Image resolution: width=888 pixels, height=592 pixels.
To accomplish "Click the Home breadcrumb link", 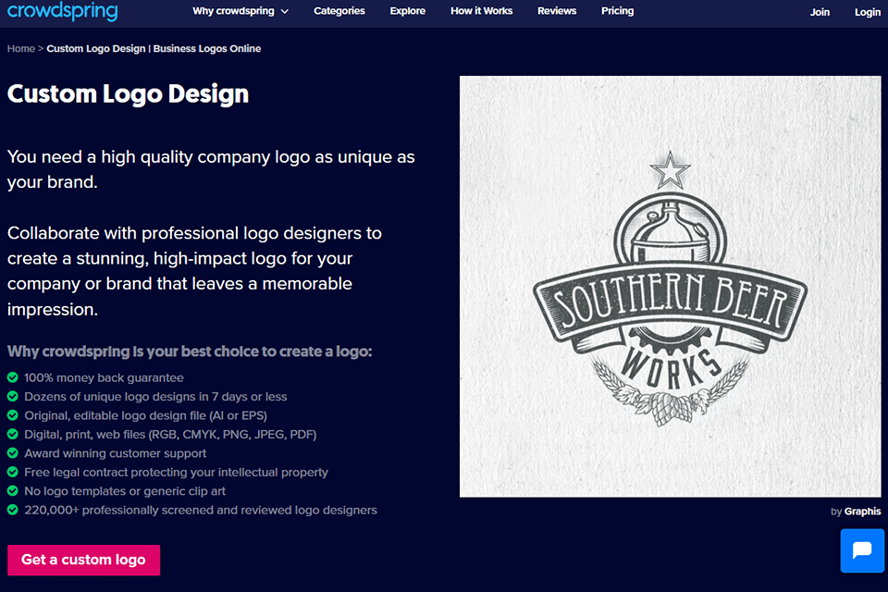I will pos(20,48).
